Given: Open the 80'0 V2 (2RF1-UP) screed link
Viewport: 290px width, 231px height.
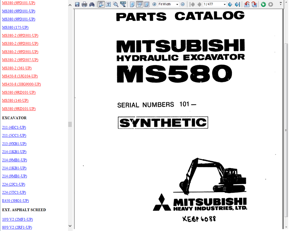Looking at the screenshot, I should (17, 227).
